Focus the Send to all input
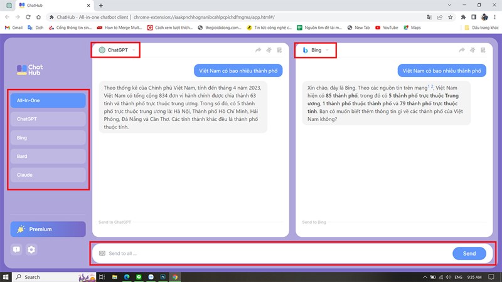Viewport: 502px width, 282px height. pos(279,253)
